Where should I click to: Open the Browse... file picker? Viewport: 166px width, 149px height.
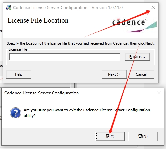[137, 57]
